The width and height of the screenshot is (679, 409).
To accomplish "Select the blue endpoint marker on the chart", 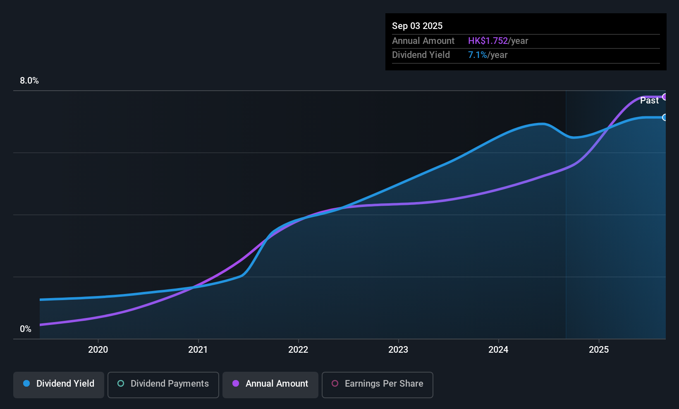I will click(x=665, y=118).
